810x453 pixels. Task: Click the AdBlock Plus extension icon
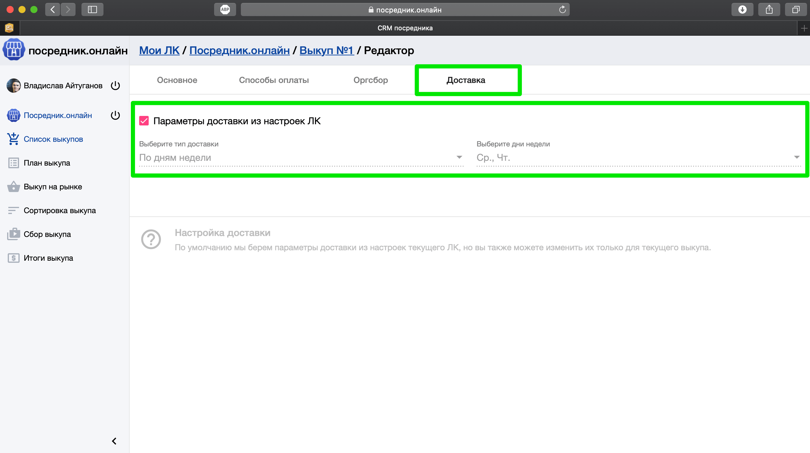pyautogui.click(x=225, y=10)
